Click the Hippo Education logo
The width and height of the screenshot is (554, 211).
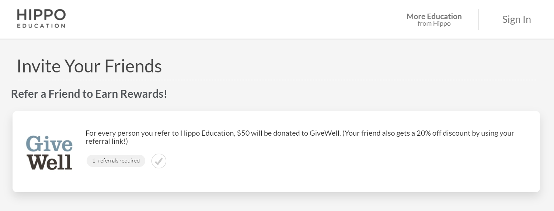(41, 19)
